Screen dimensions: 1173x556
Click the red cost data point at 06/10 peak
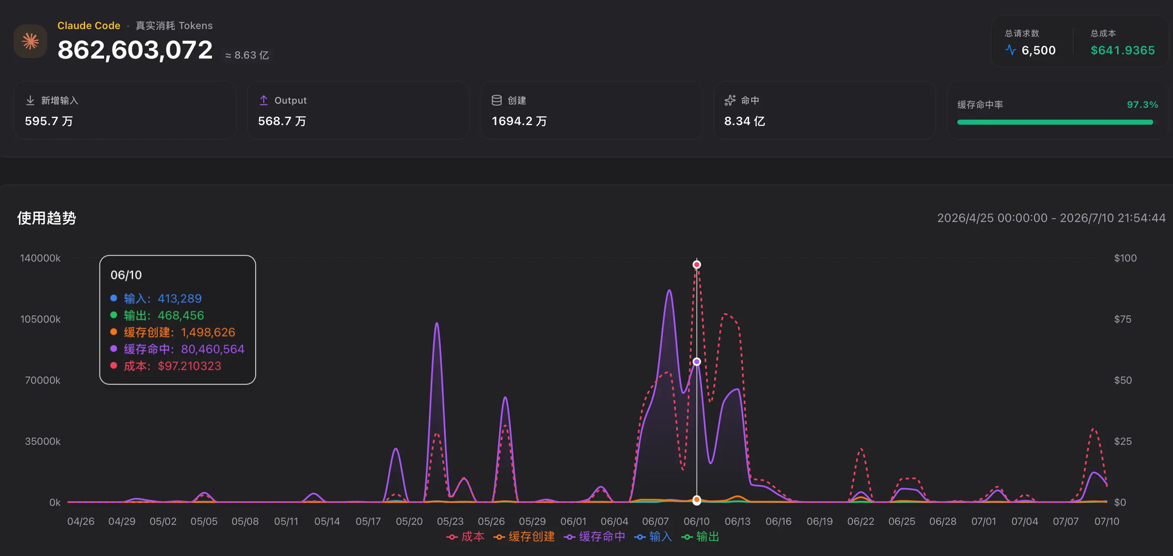pyautogui.click(x=697, y=265)
